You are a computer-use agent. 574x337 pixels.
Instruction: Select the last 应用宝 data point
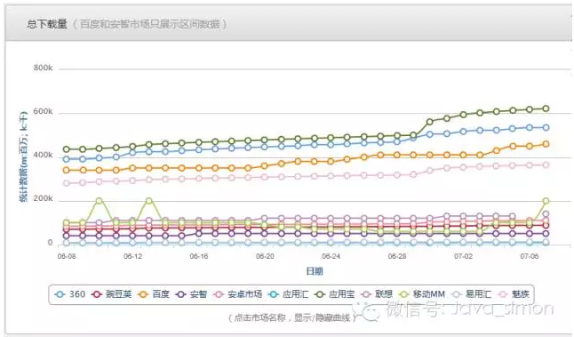pos(546,108)
